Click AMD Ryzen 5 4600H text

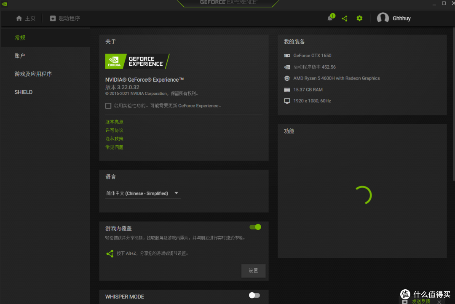pos(337,78)
